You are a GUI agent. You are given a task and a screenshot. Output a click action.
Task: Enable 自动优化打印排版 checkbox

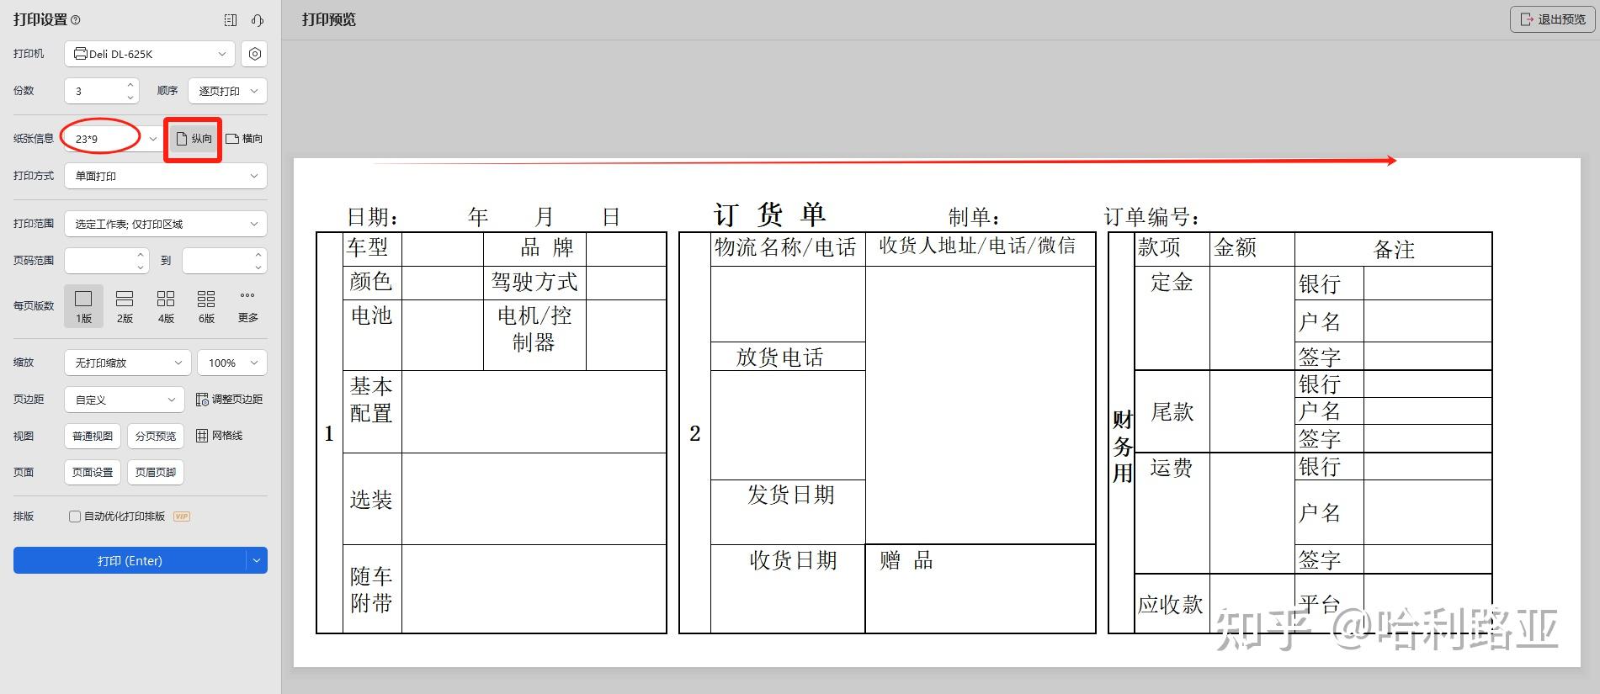point(75,517)
